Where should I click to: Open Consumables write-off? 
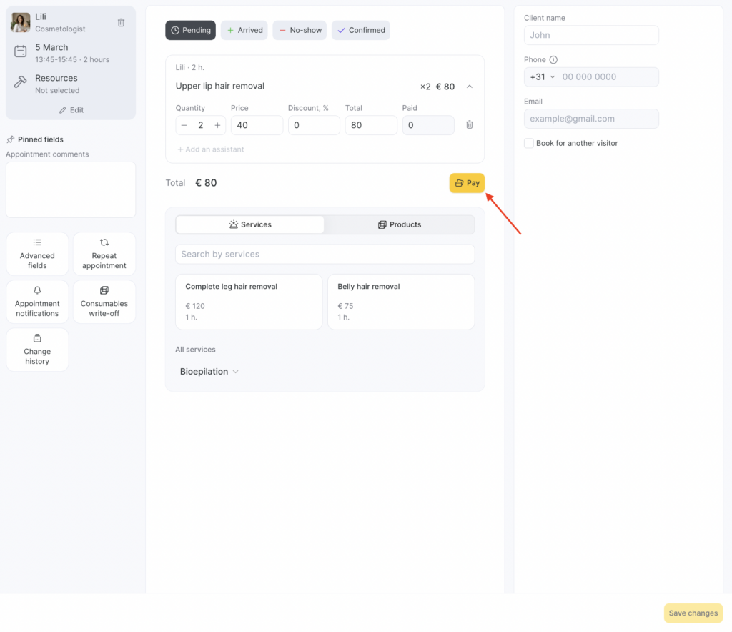[x=104, y=302]
